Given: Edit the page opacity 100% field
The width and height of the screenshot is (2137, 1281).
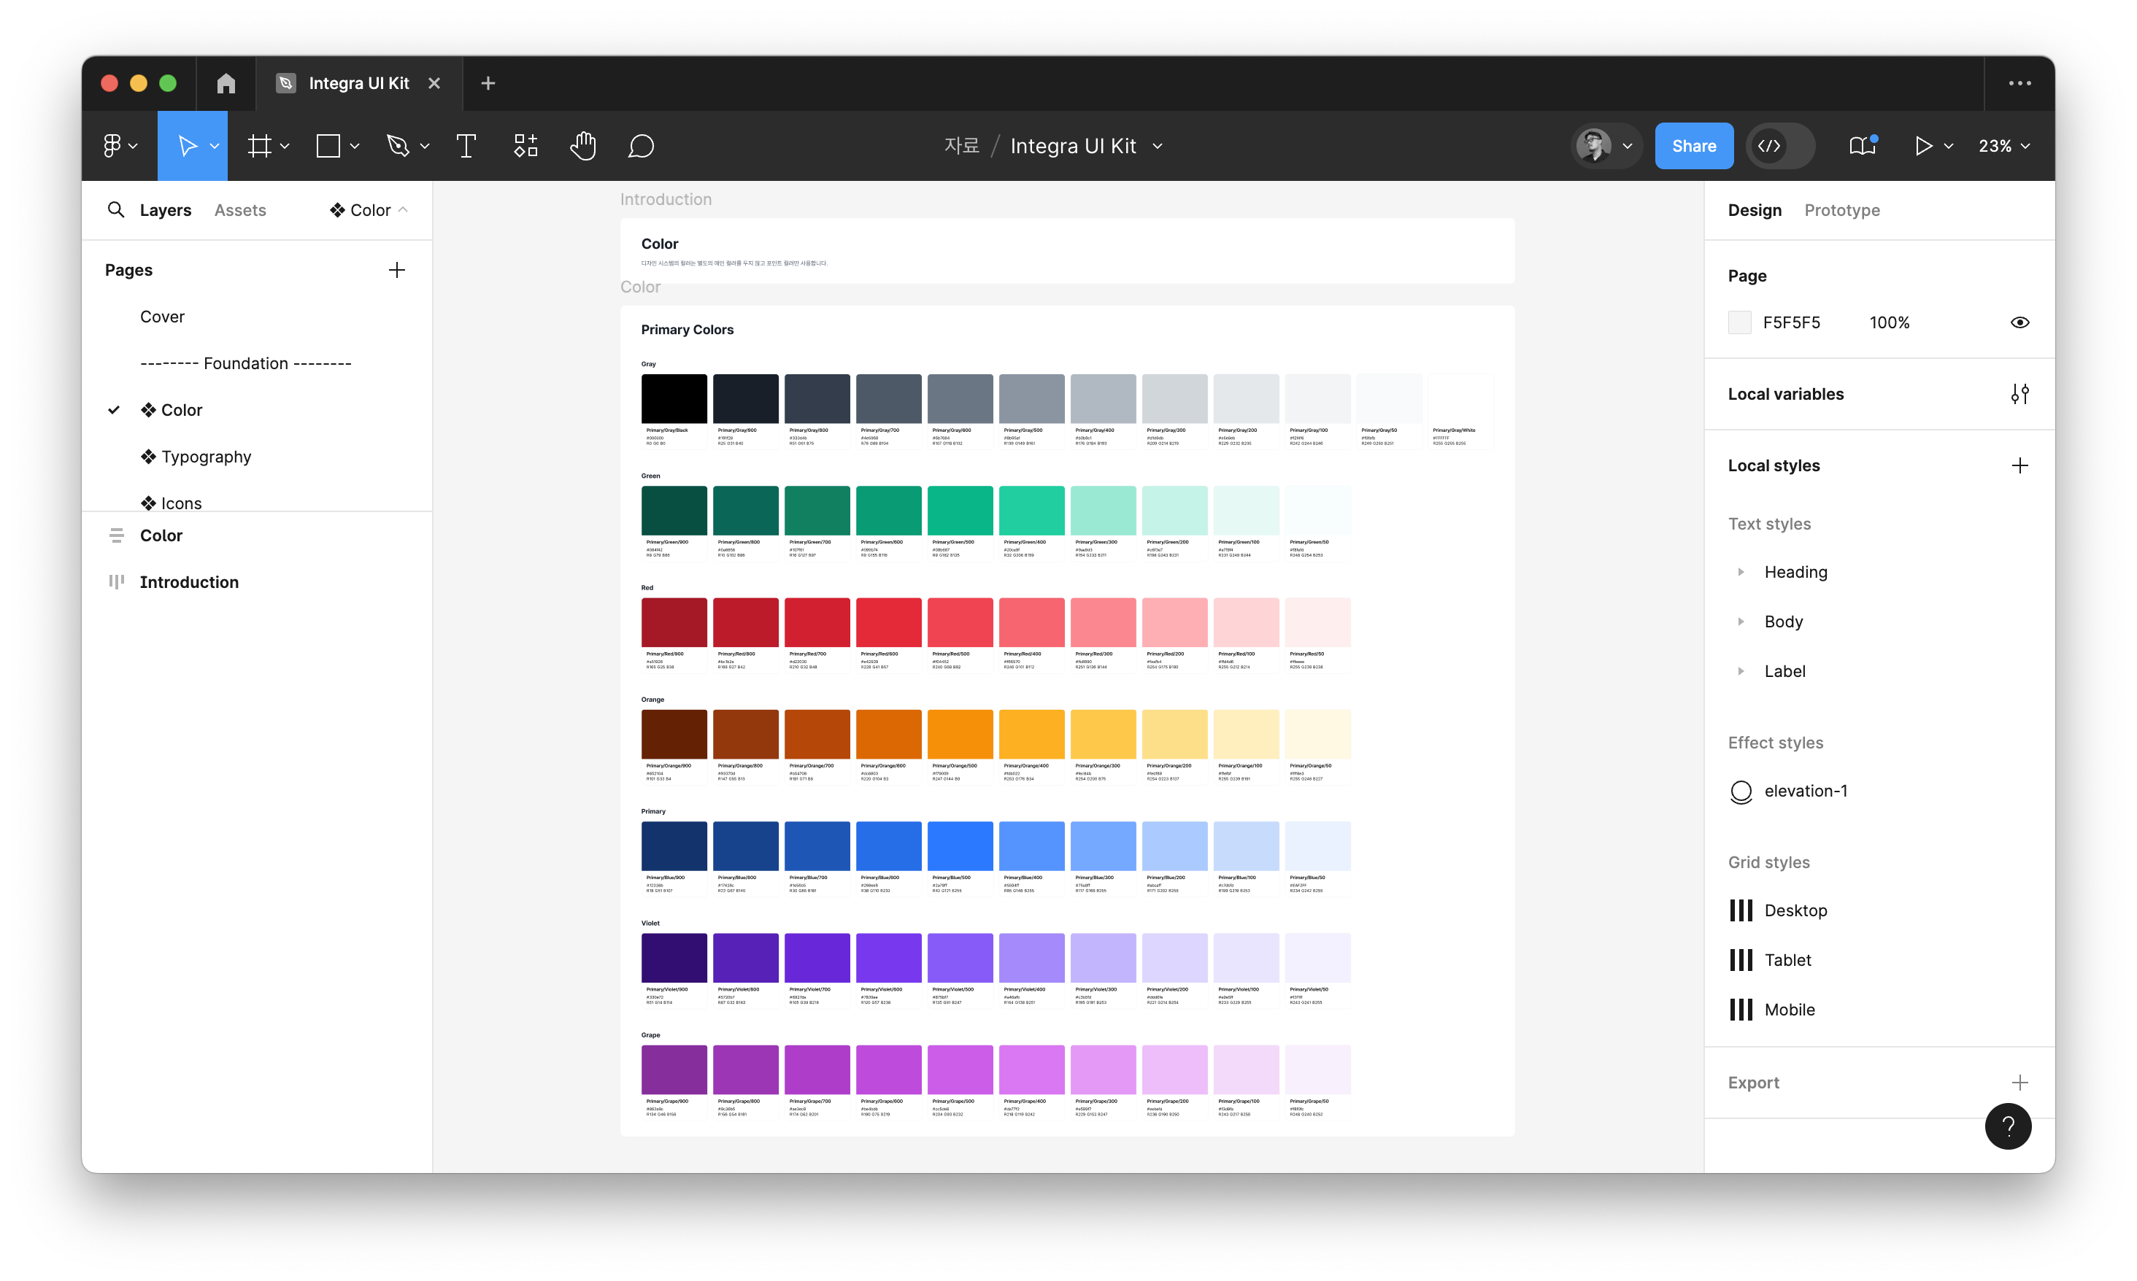Looking at the screenshot, I should click(1889, 322).
